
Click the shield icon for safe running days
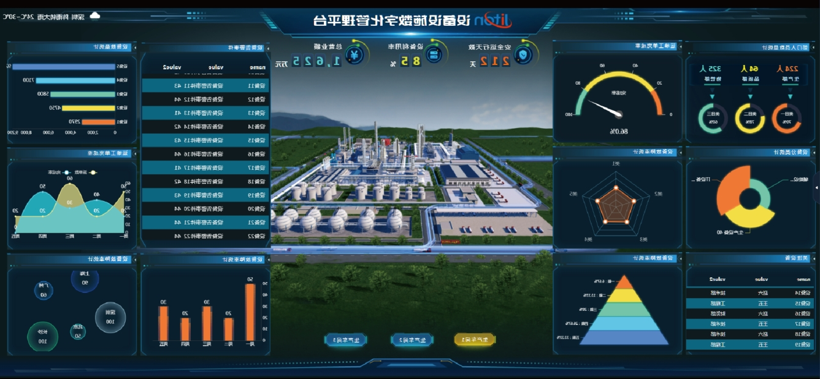click(521, 55)
